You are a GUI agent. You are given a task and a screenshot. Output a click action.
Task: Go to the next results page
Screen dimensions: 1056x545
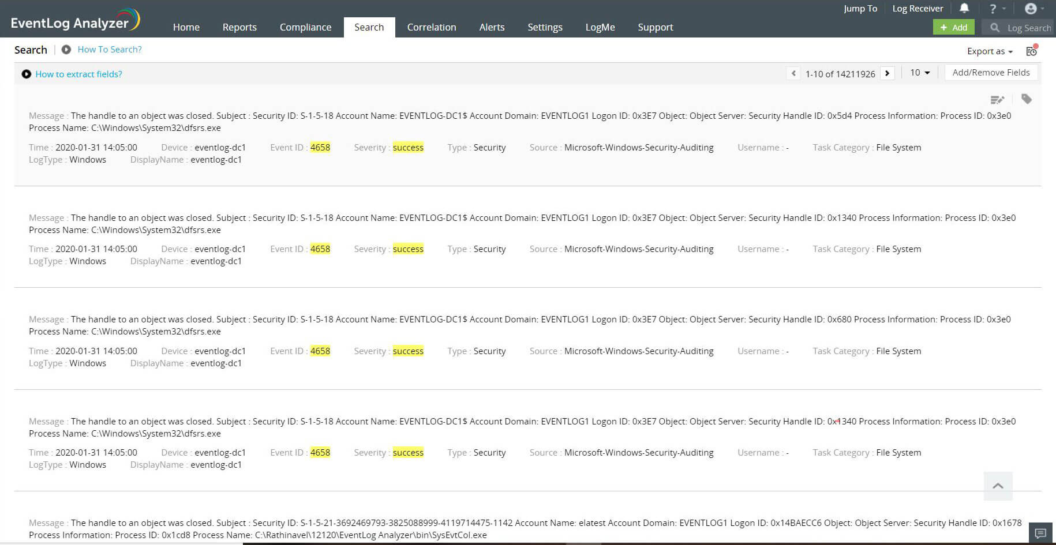888,73
